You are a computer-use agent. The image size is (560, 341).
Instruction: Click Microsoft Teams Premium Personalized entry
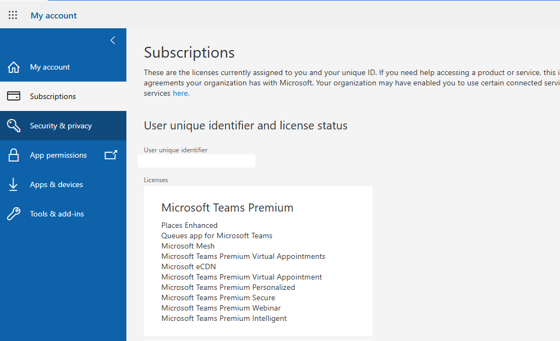pyautogui.click(x=228, y=288)
